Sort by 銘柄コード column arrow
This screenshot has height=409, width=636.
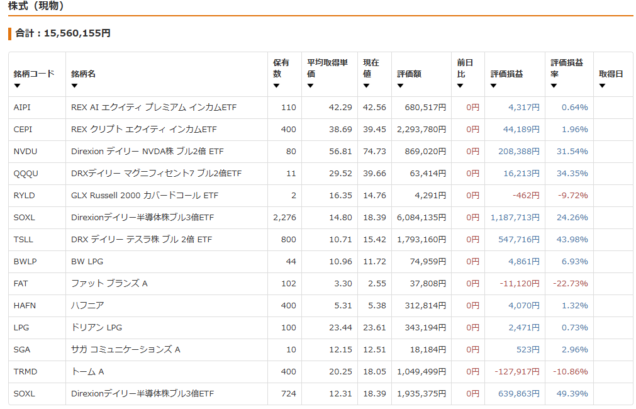pos(17,86)
